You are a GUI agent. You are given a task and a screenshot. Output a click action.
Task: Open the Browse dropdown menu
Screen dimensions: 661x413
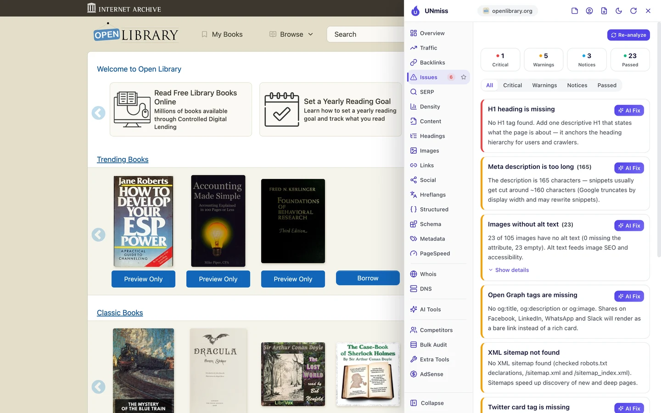[x=291, y=34]
